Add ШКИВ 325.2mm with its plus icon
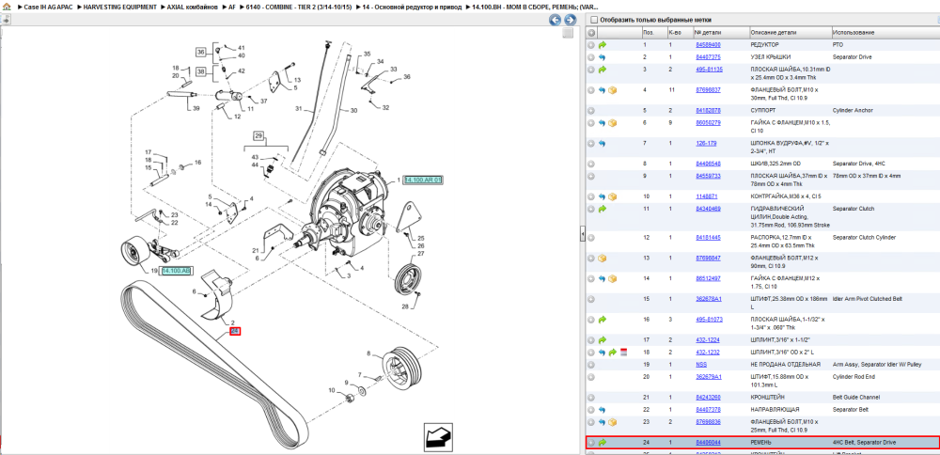 click(x=591, y=164)
